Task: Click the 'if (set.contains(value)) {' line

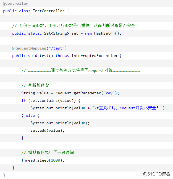Action: (51, 101)
